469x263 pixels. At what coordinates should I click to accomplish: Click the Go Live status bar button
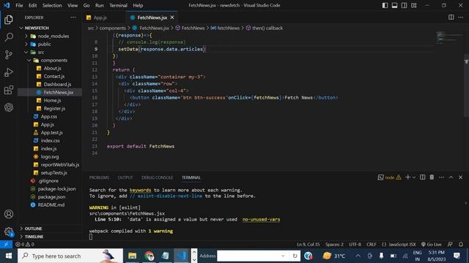pyautogui.click(x=432, y=244)
